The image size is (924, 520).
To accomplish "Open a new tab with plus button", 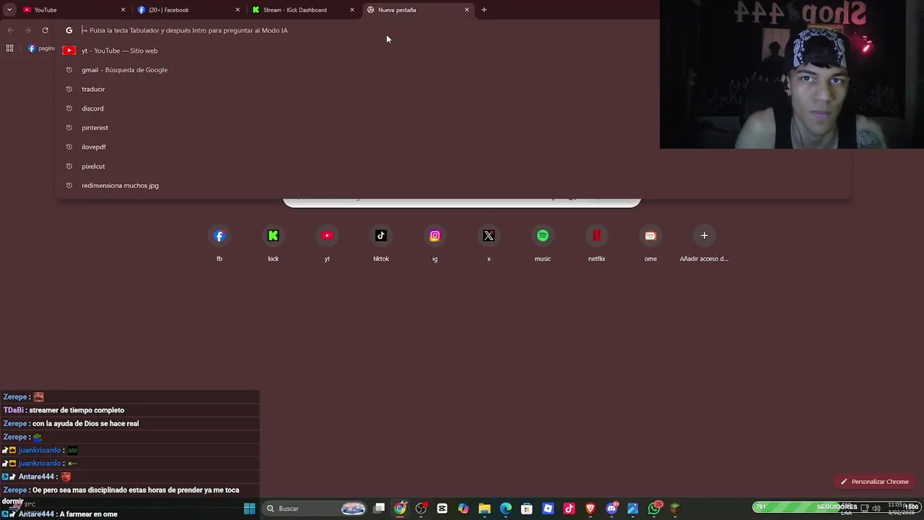I will tap(484, 10).
